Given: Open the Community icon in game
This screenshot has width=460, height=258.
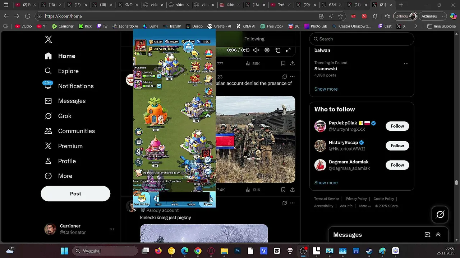Looking at the screenshot, I should coord(195,55).
